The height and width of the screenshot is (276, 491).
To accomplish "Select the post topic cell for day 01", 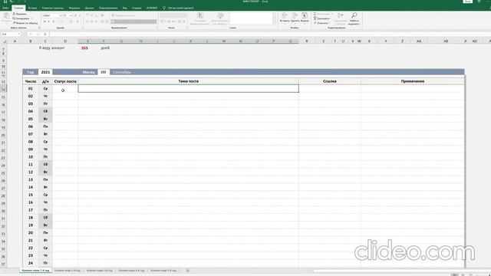I will (x=188, y=89).
